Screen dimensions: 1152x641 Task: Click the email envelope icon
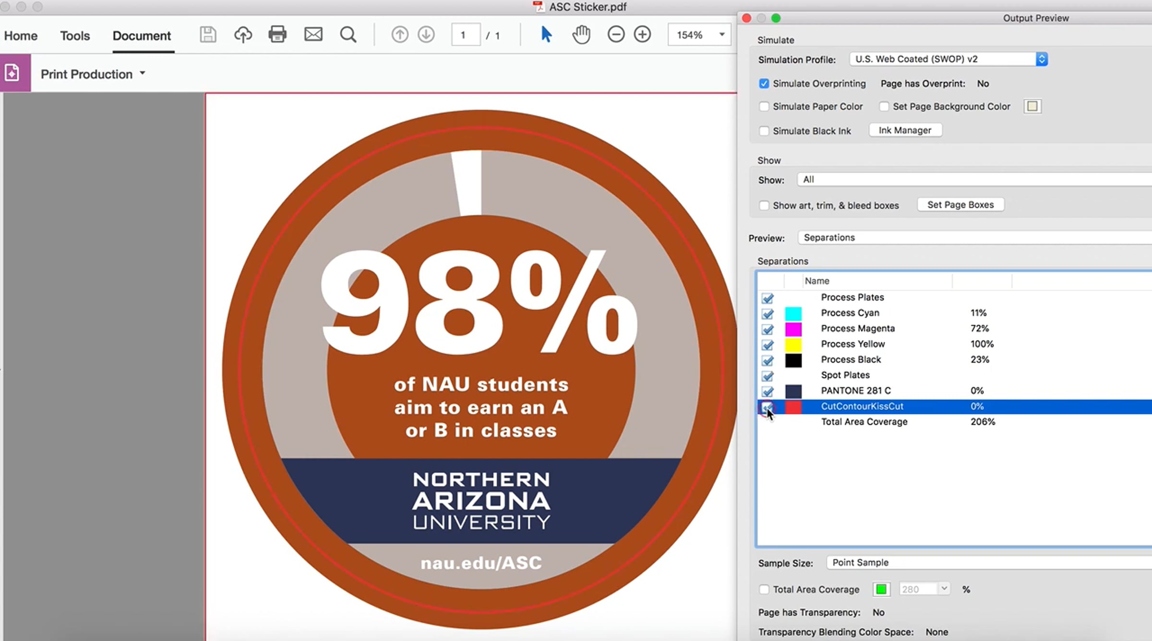coord(313,35)
